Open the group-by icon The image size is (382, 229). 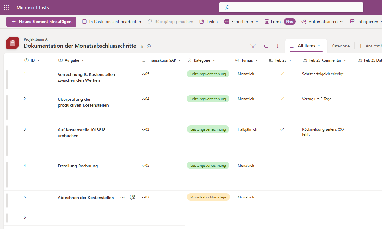(266, 46)
